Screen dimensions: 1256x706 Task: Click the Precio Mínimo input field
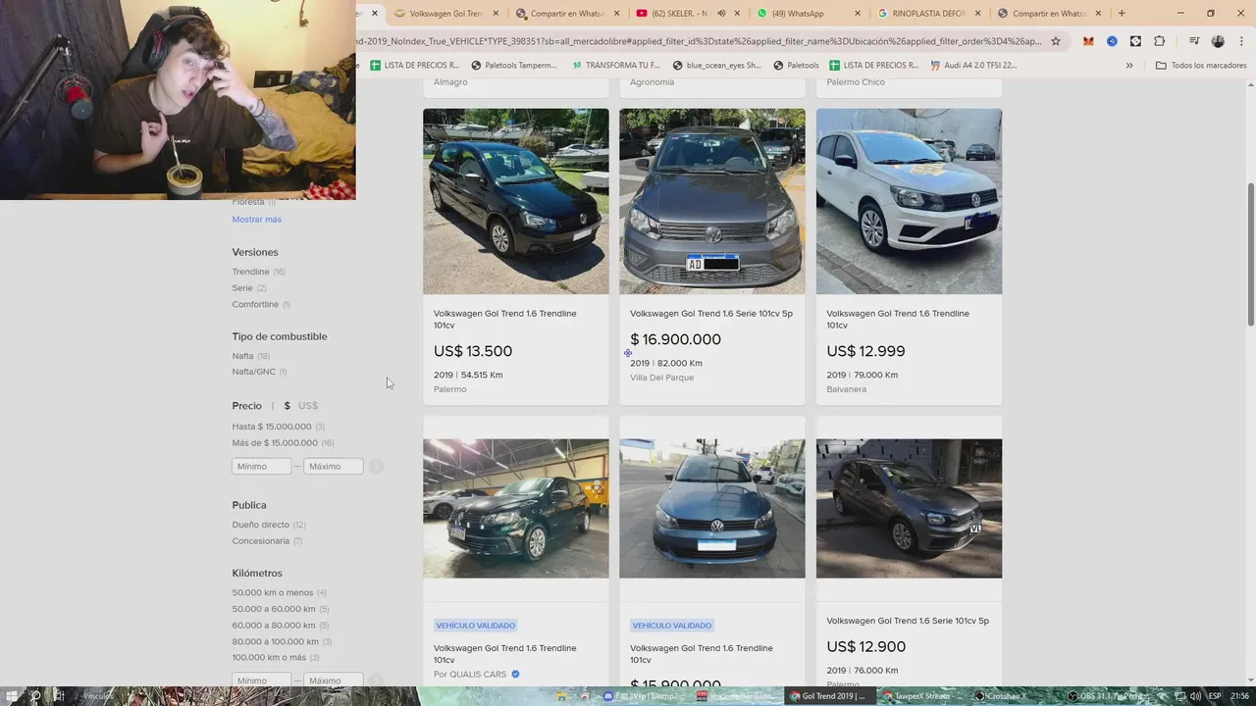click(x=262, y=467)
